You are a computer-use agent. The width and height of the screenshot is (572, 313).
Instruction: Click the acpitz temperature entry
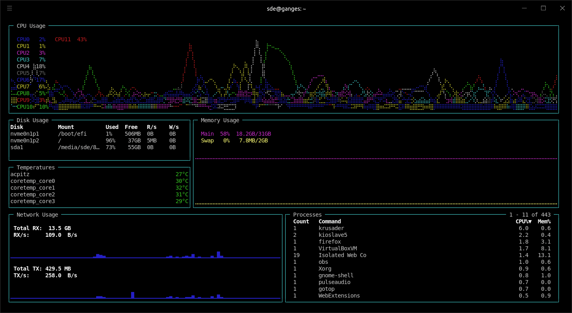99,174
